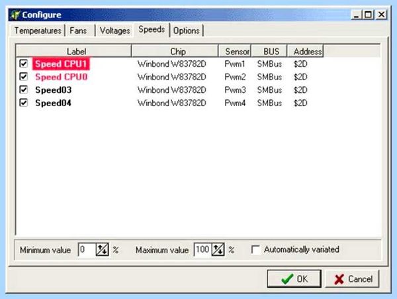Click the Minimum value input field
397x299 pixels.
(x=87, y=249)
